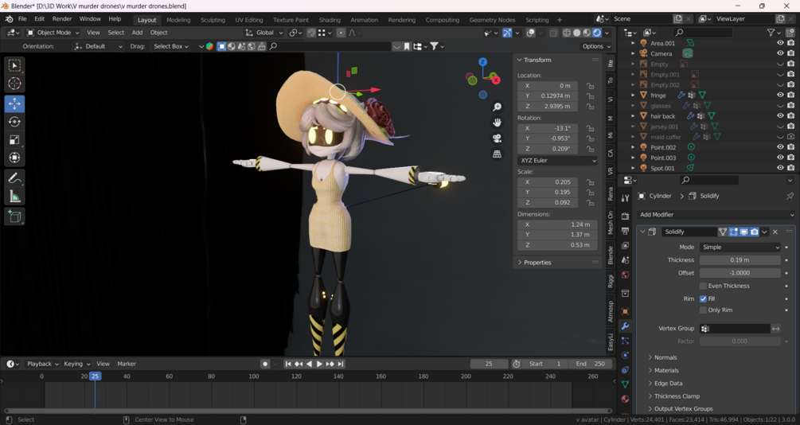Image resolution: width=800 pixels, height=425 pixels.
Task: Open the Tool properties tab icon
Action: pyautogui.click(x=625, y=198)
